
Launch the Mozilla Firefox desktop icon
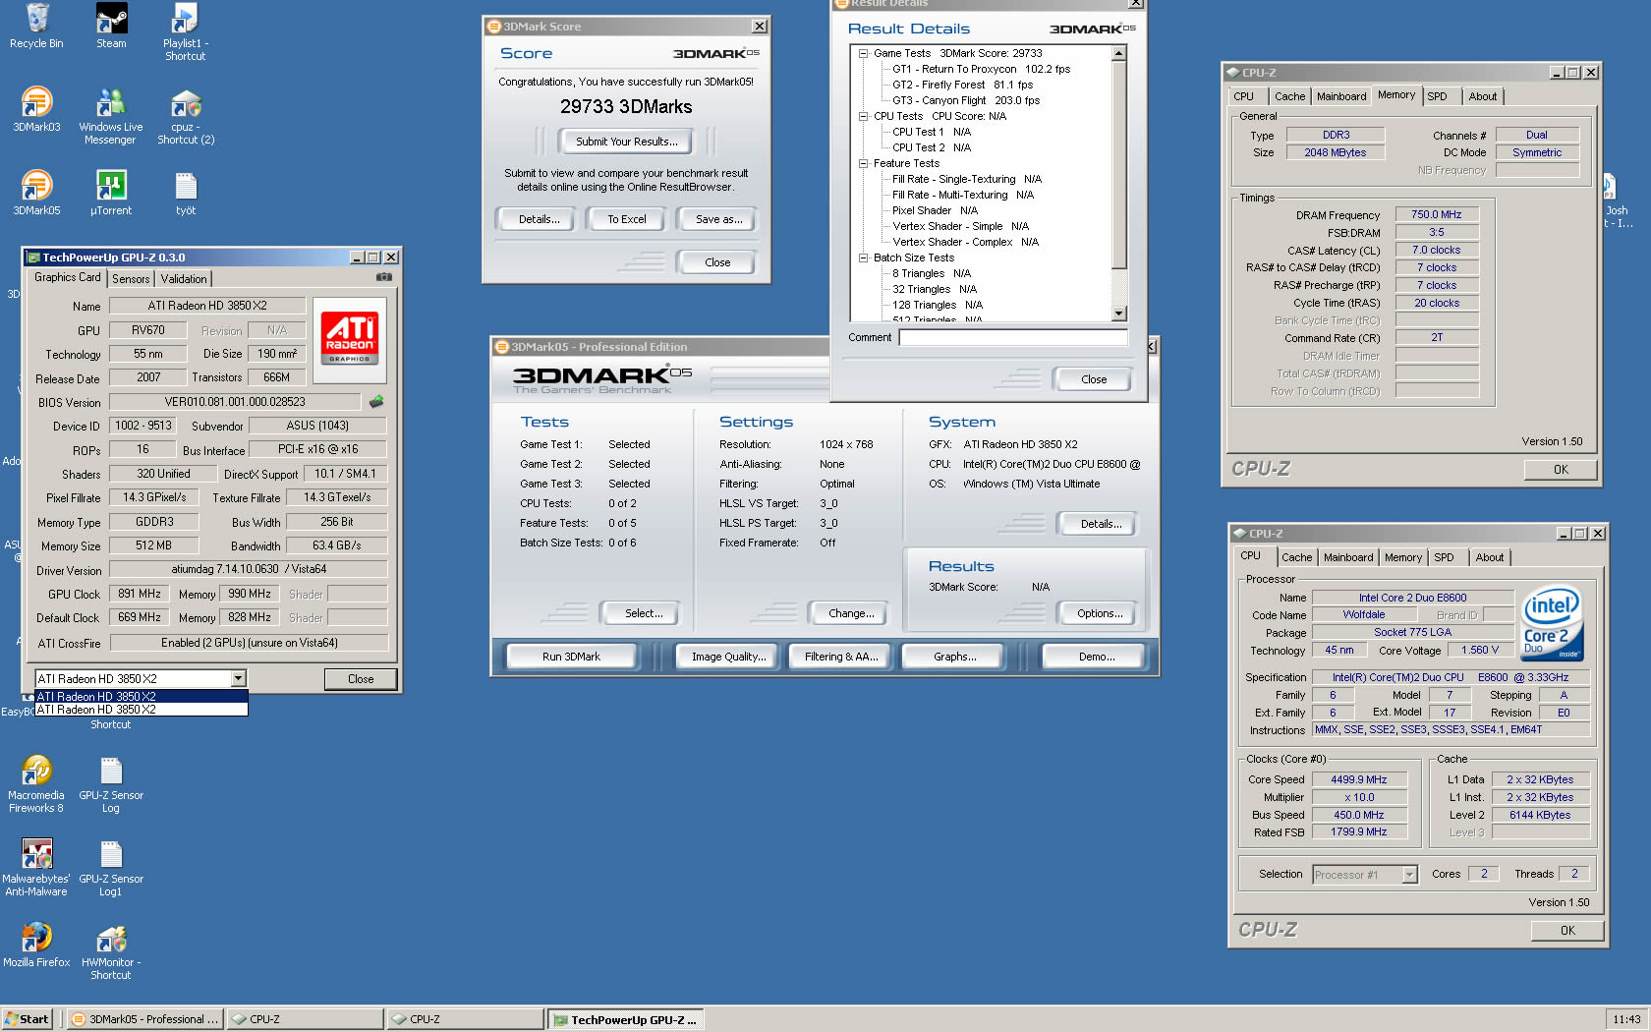pyautogui.click(x=36, y=945)
